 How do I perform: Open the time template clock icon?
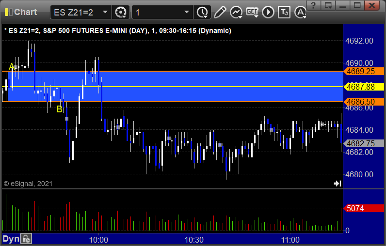tap(202, 12)
